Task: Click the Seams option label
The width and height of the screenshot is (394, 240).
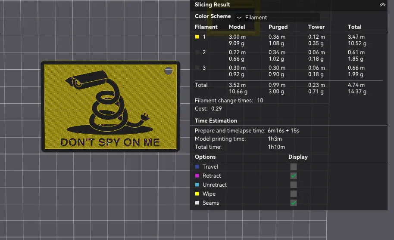Action: pyautogui.click(x=210, y=203)
